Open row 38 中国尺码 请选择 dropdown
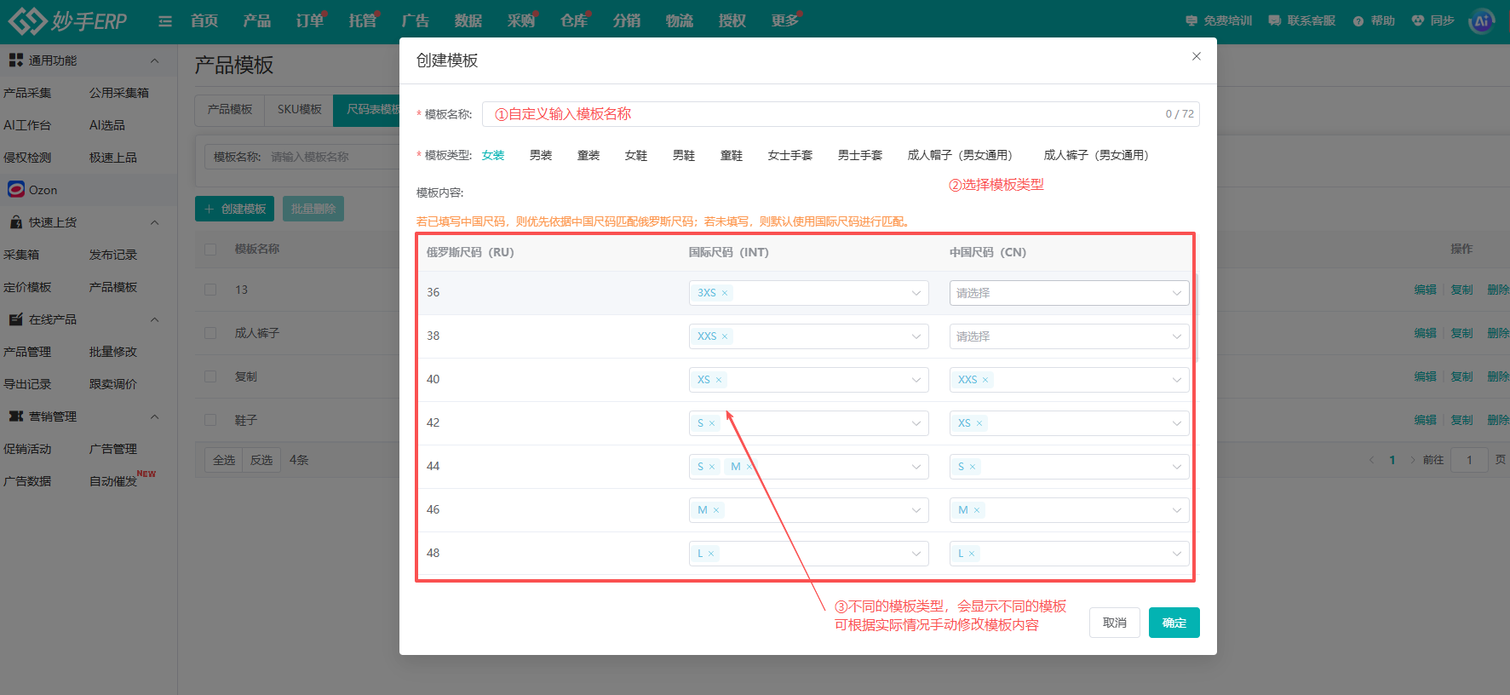This screenshot has height=695, width=1510. (x=1069, y=336)
